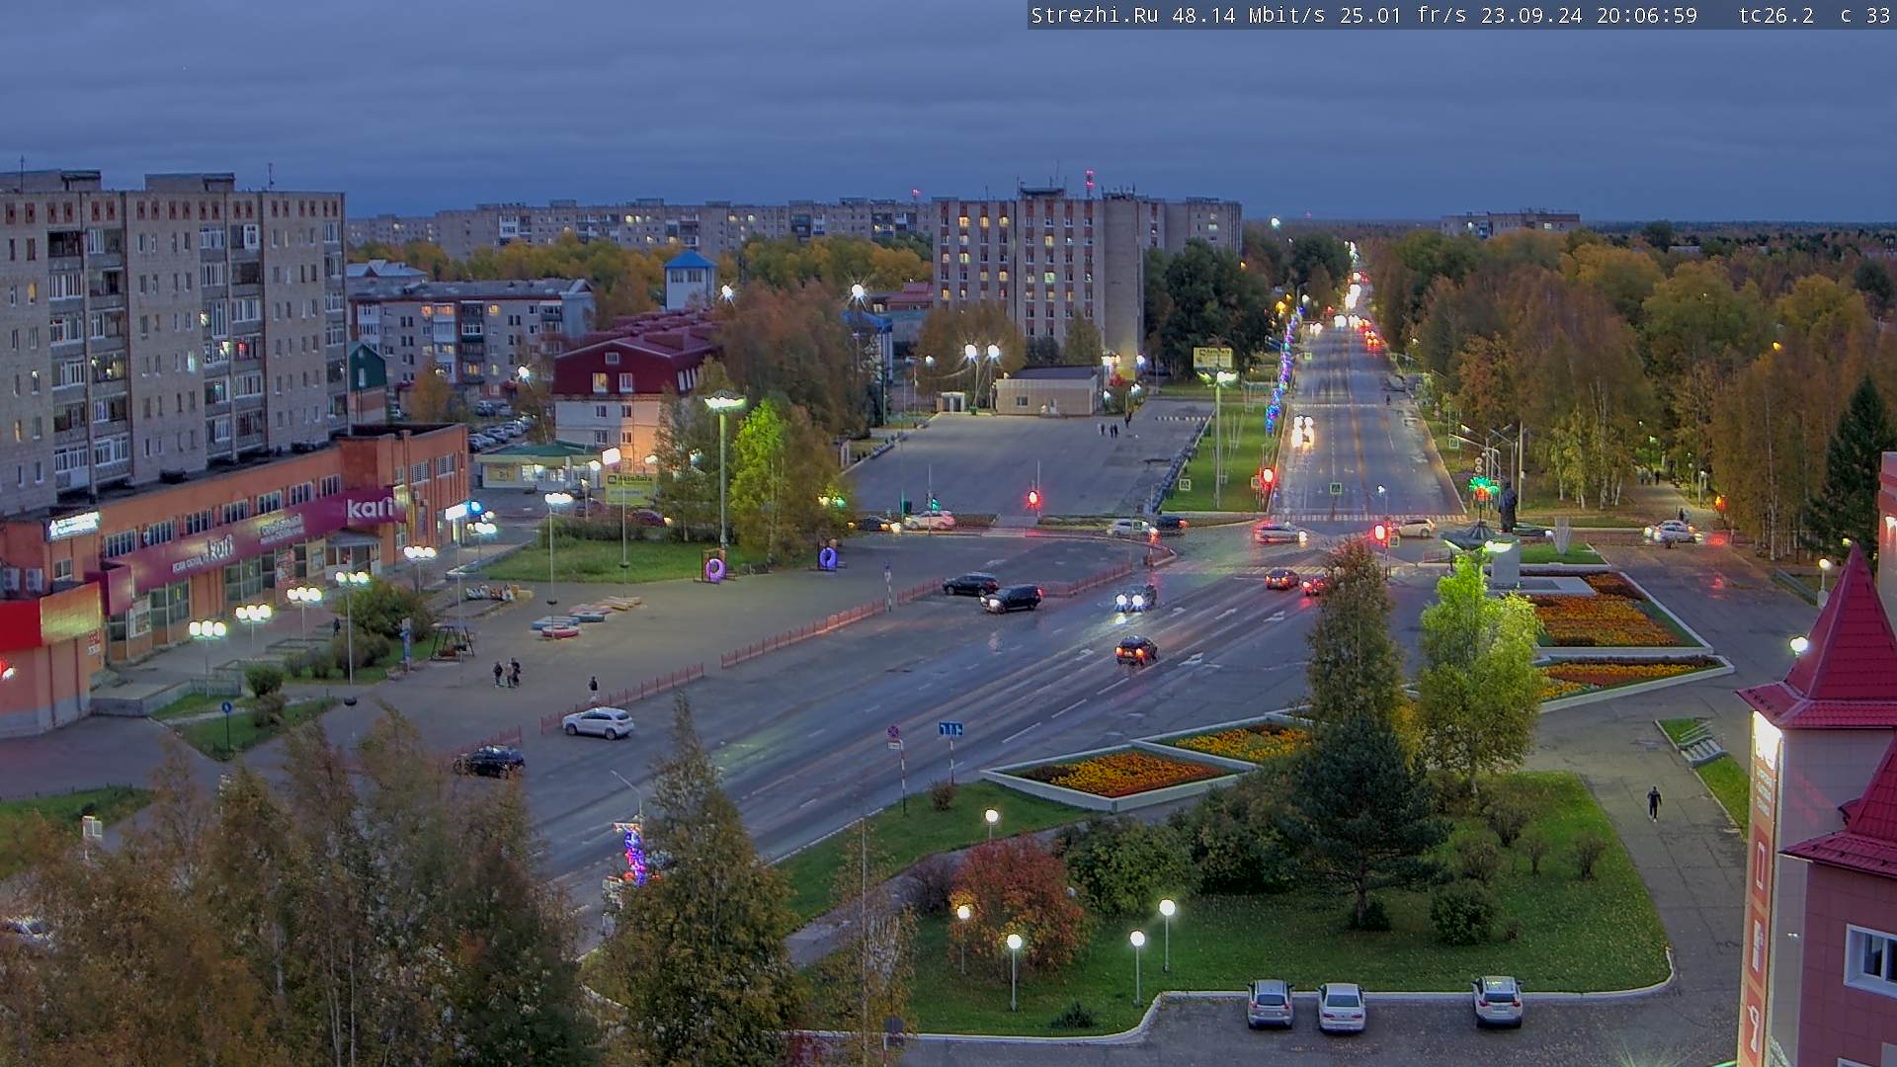Screen dimensions: 1897x1067
Task: Click the Strezhi.Ru overlay label
Action: click(1095, 16)
